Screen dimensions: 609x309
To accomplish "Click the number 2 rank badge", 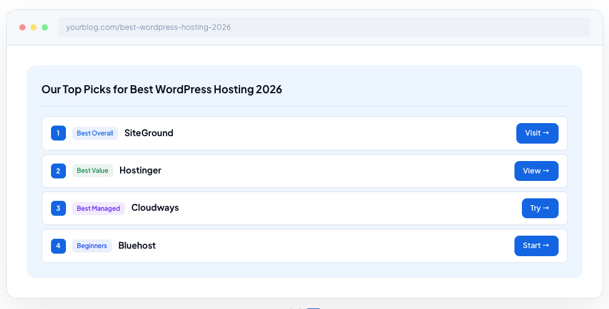I will [x=58, y=171].
